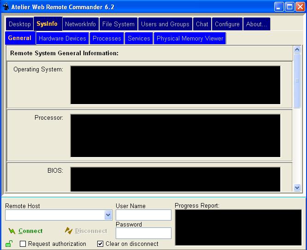
Task: Open Physical Memory Viewer sub-tab
Action: tap(190, 38)
